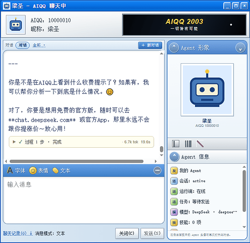Viewport: 250px width, 243px height.
Task: Click the 关闭(C) button
Action: click(127, 233)
